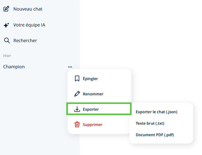Click the Rechercher label in sidebar

(x=25, y=41)
